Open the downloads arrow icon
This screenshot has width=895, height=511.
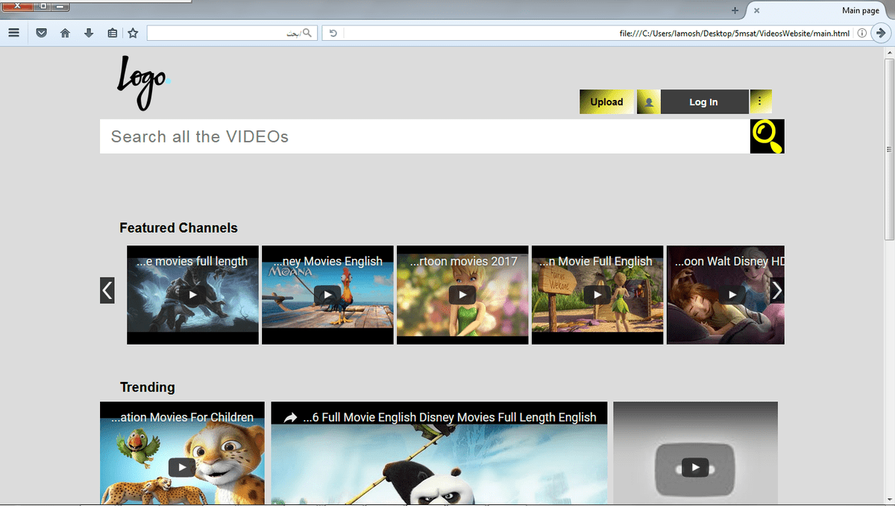tap(89, 33)
